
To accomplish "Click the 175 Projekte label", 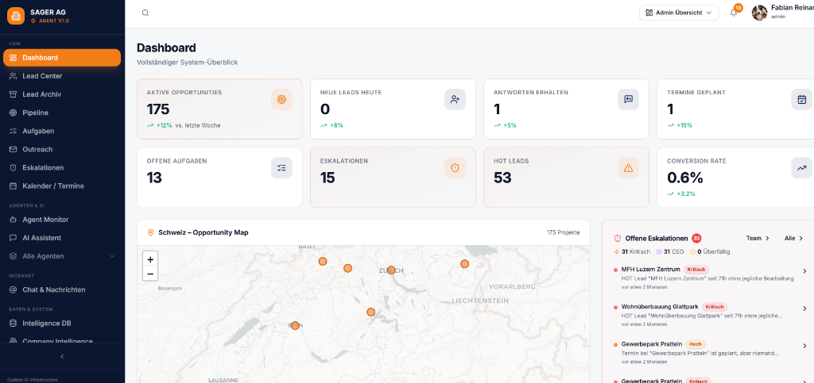I will click(x=564, y=232).
